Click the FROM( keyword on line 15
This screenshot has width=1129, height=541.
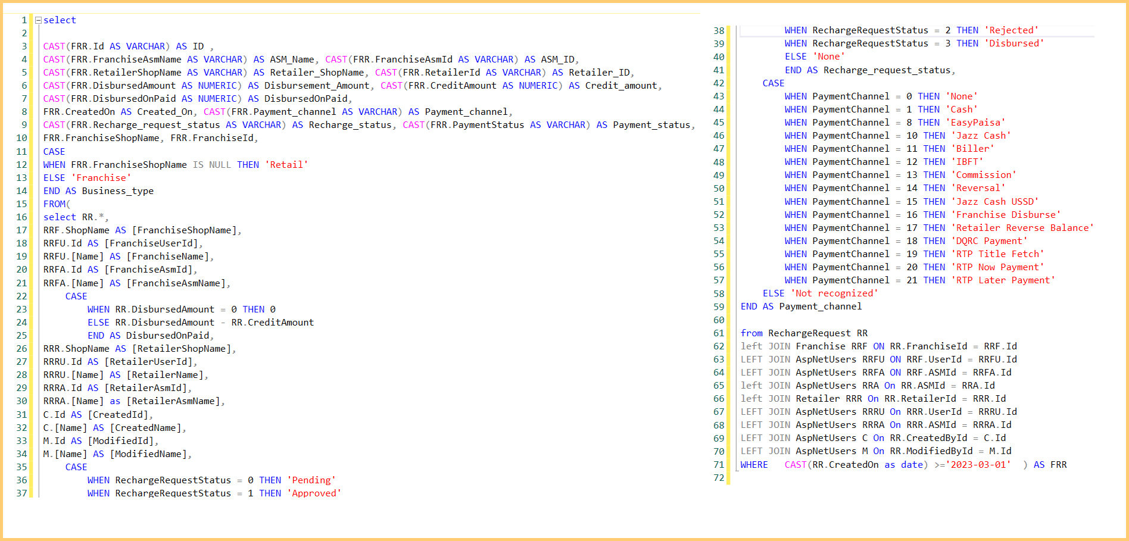pyautogui.click(x=56, y=204)
